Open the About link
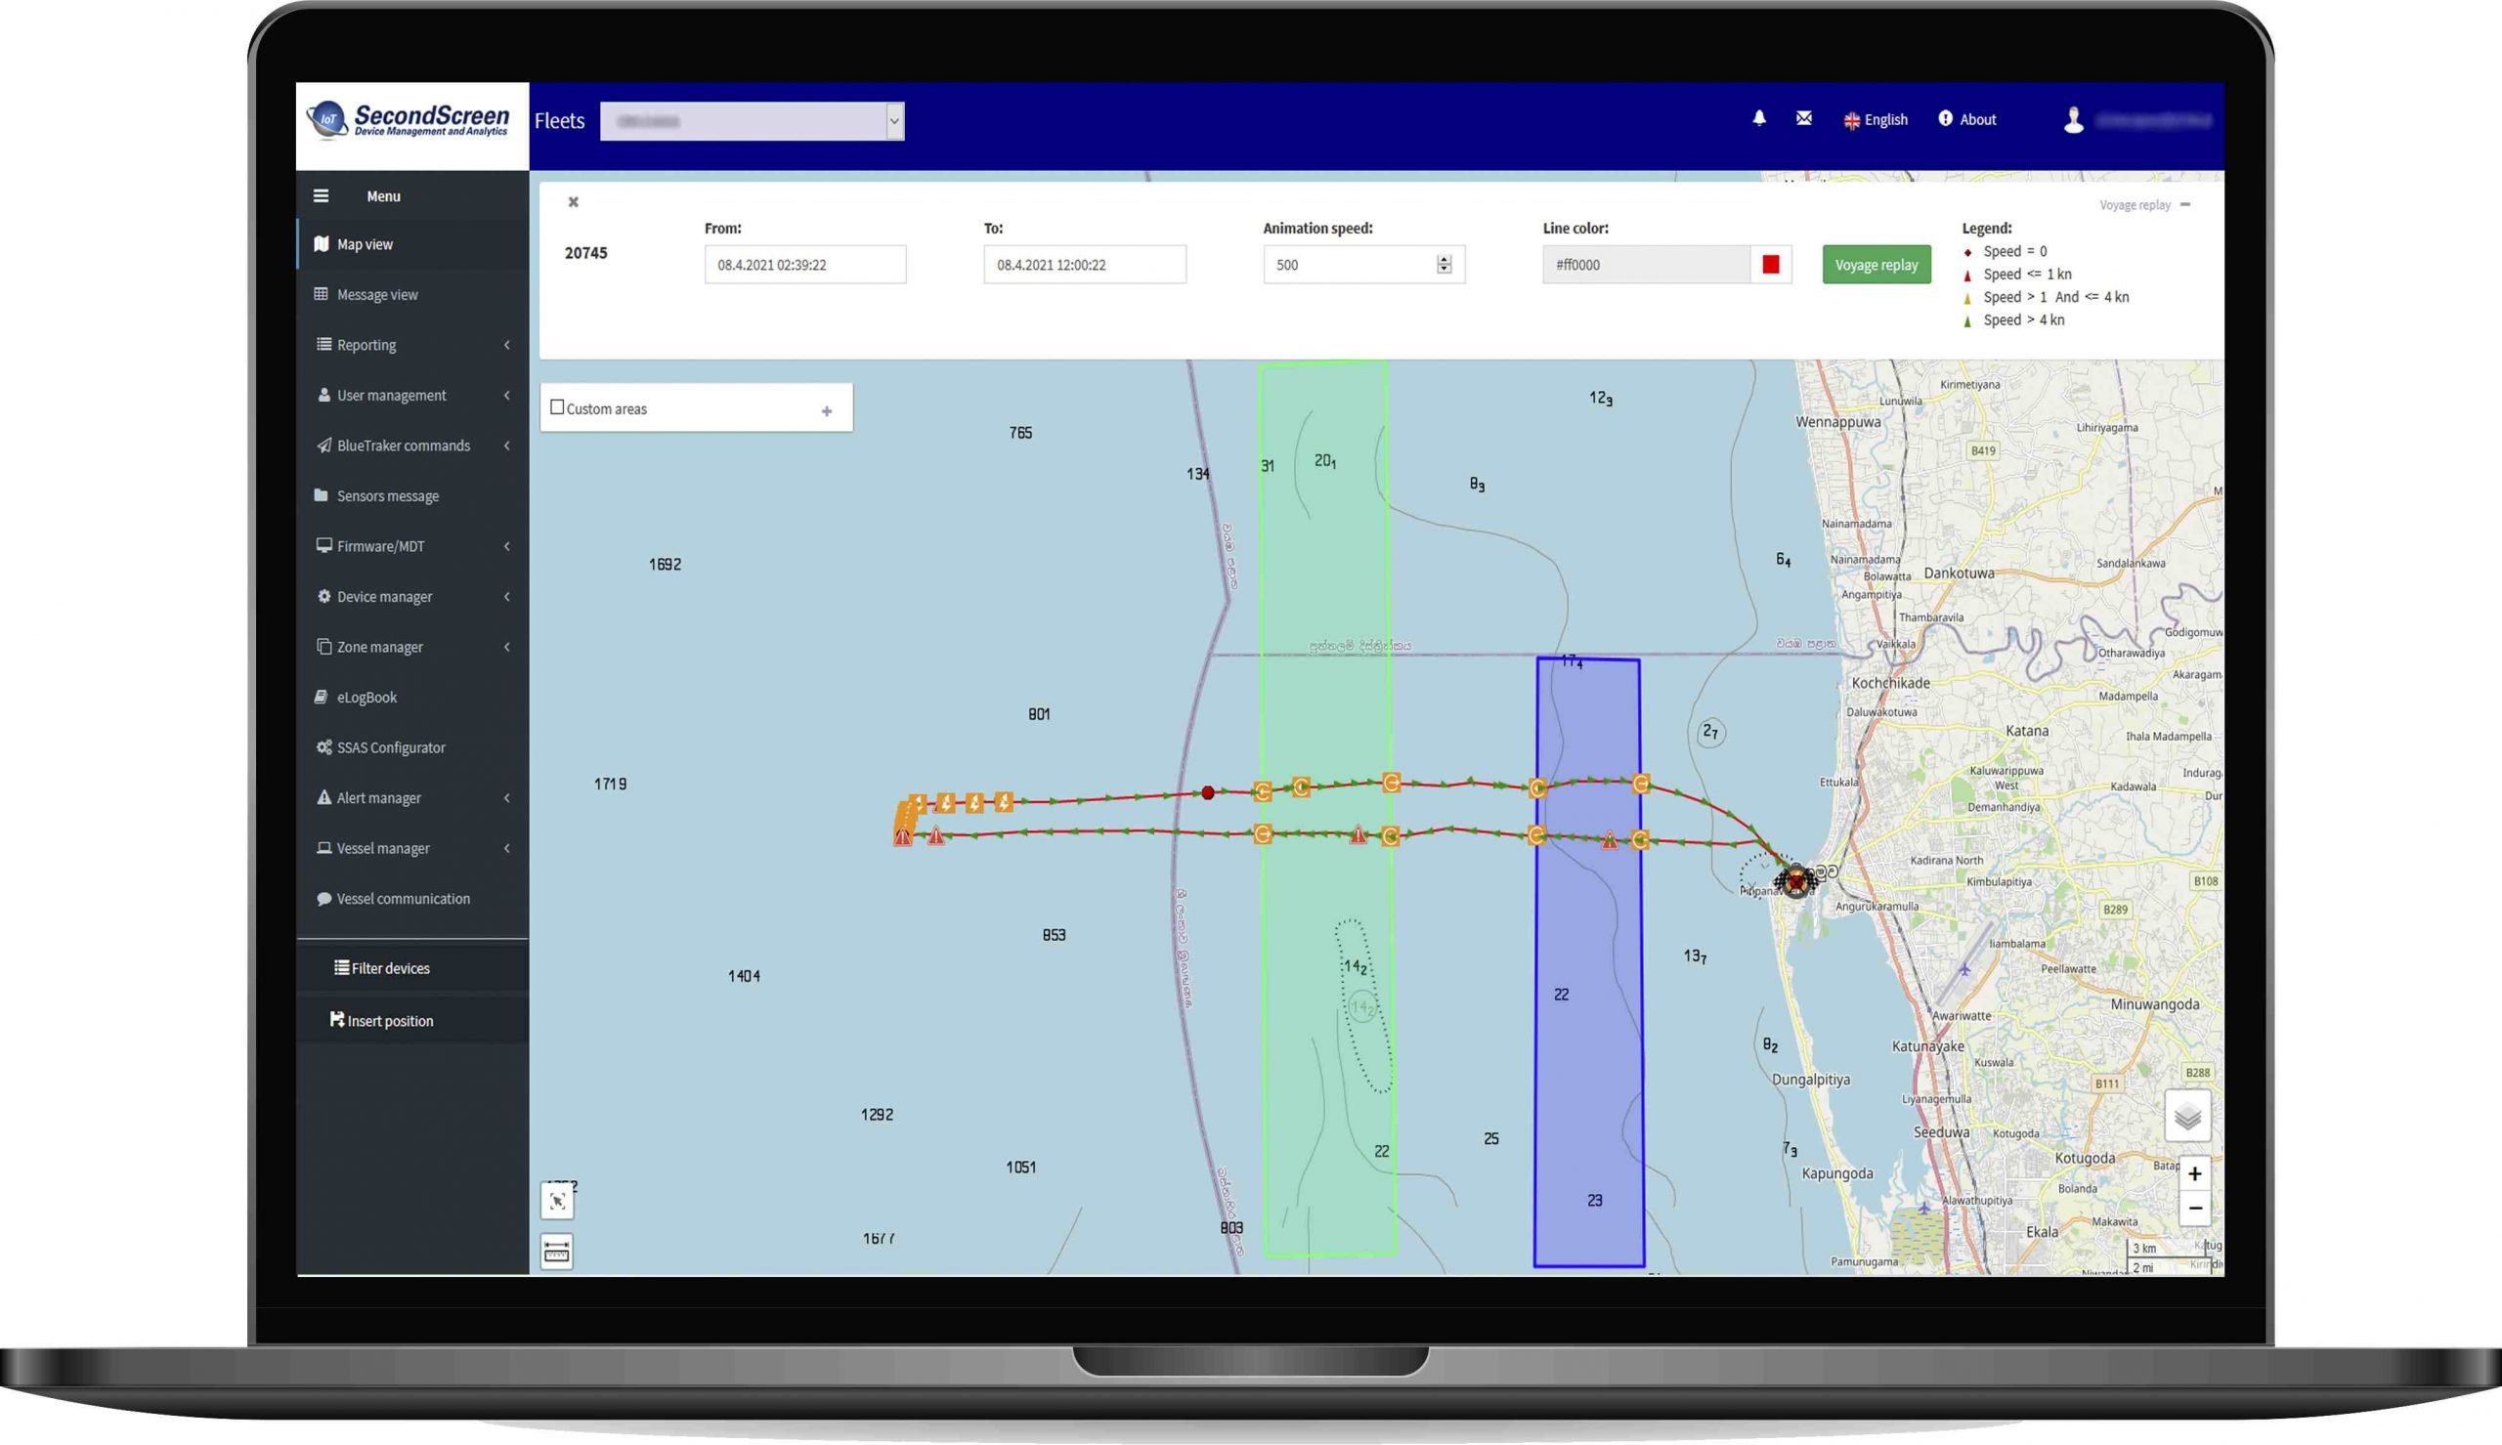The height and width of the screenshot is (1445, 2502). point(1967,119)
